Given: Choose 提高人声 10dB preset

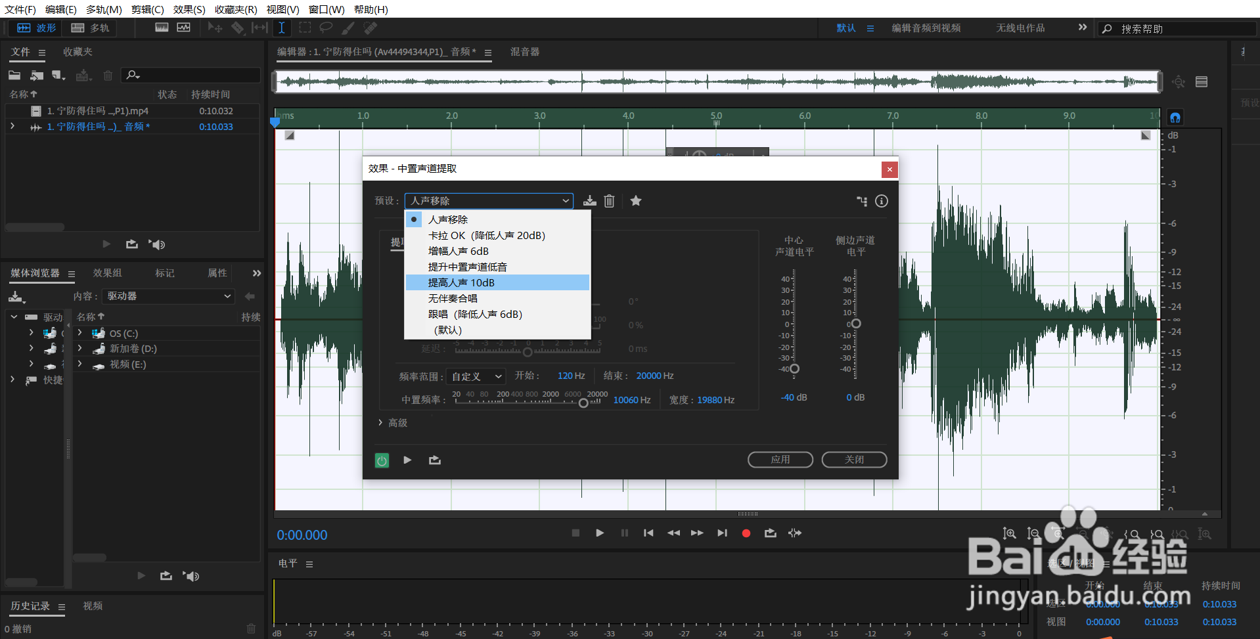Looking at the screenshot, I should (x=497, y=282).
